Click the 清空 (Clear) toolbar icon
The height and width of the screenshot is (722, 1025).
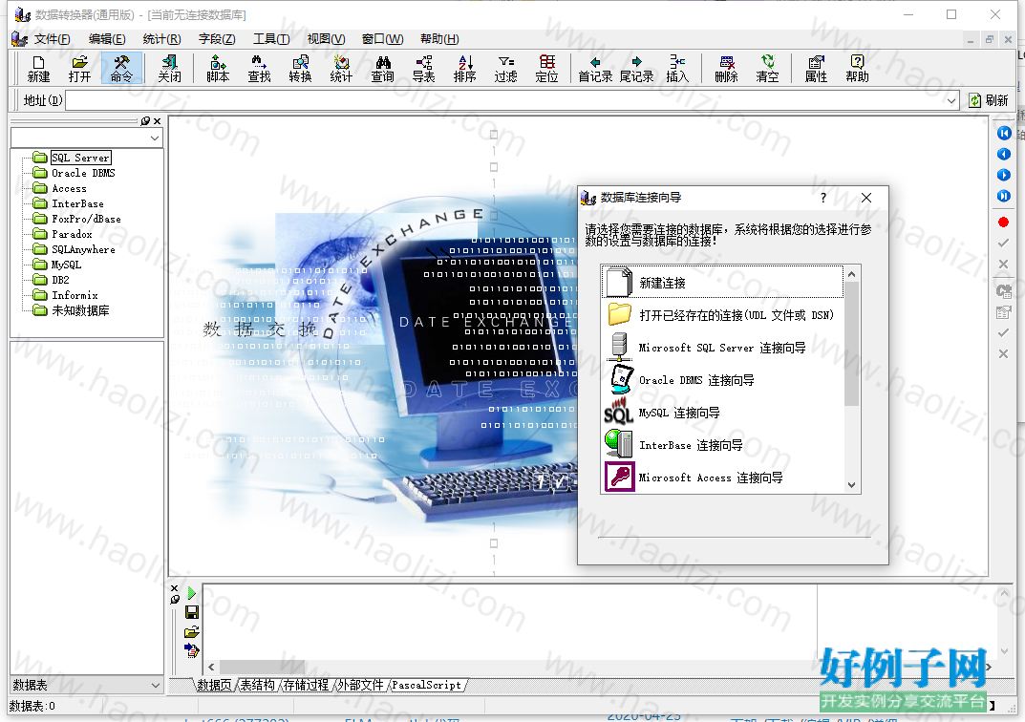click(x=767, y=69)
